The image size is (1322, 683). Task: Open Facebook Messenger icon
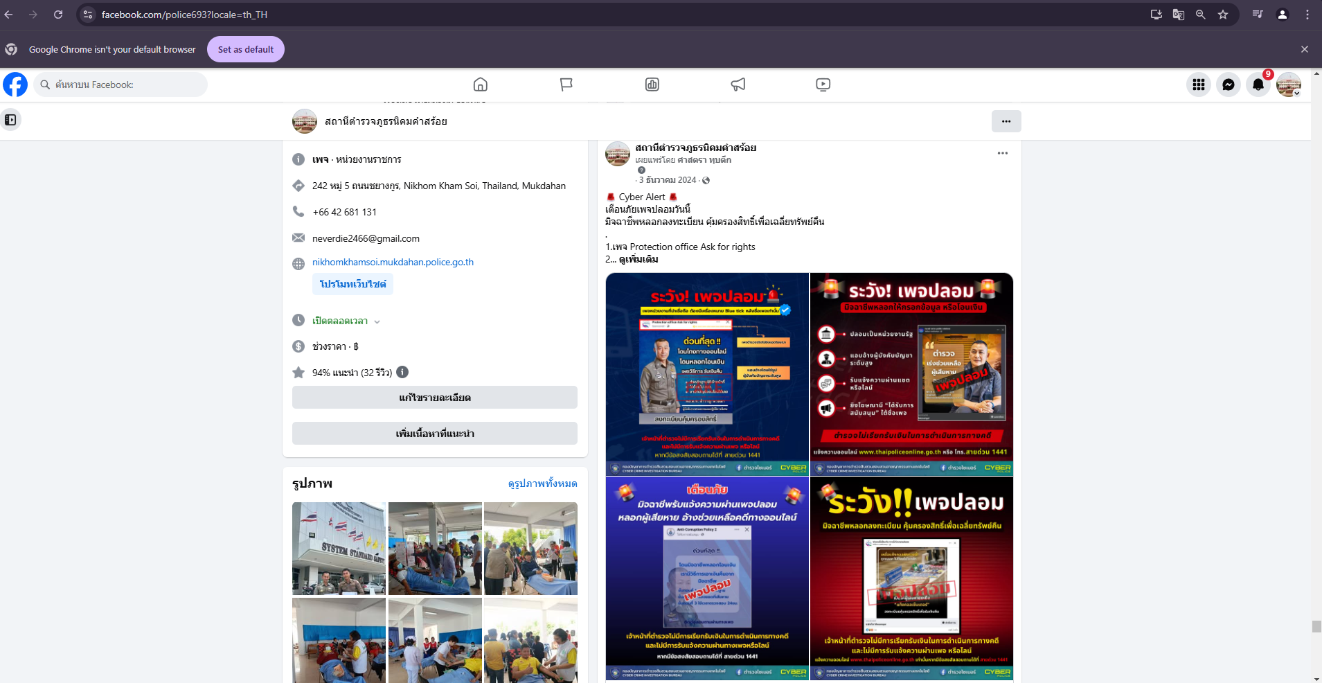pos(1228,85)
